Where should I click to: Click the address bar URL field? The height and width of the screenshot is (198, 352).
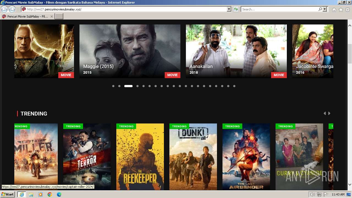coord(124,9)
